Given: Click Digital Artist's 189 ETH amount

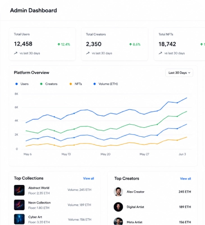Looking at the screenshot, I should 185,207.
